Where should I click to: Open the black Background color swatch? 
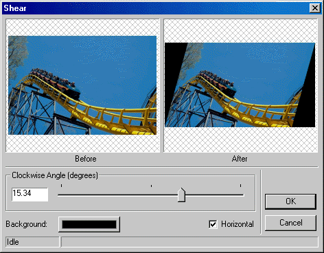pyautogui.click(x=89, y=224)
